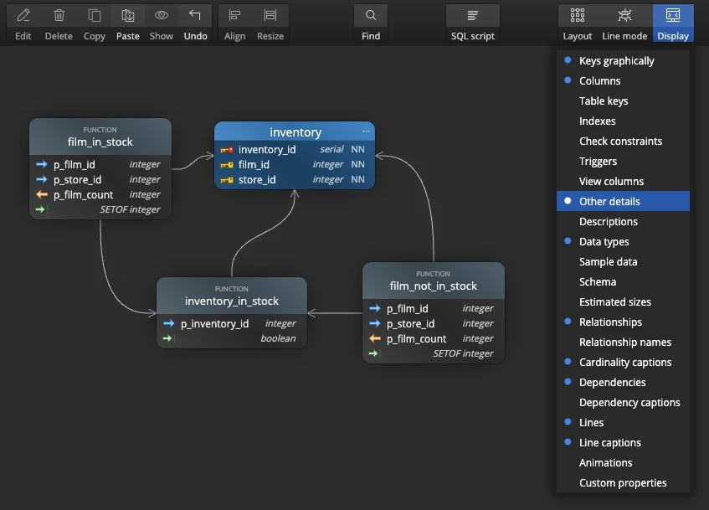The image size is (709, 510).
Task: Click the film_id column in inventory
Action: pyautogui.click(x=254, y=165)
